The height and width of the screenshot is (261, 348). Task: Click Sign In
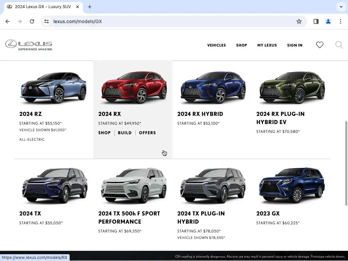click(295, 45)
